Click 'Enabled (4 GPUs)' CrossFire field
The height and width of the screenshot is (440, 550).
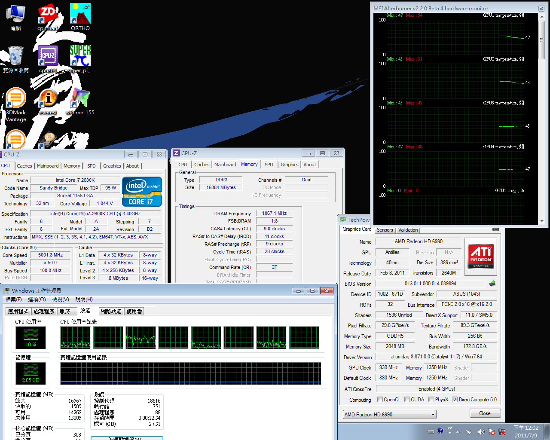(437, 389)
